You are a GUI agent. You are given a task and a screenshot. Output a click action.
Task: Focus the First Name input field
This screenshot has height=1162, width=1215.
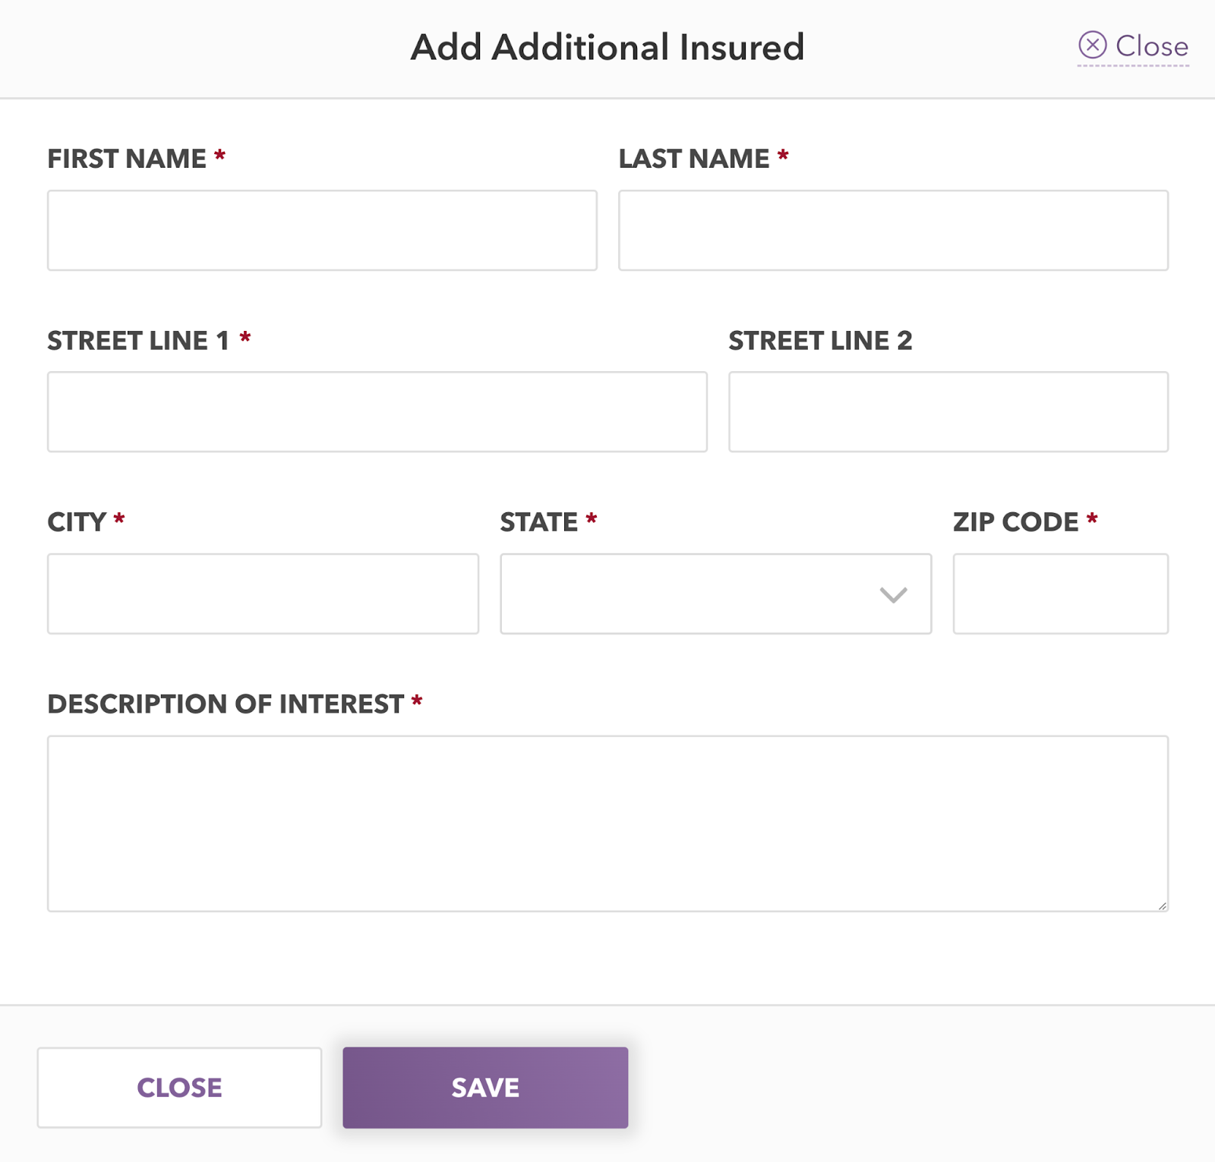322,231
